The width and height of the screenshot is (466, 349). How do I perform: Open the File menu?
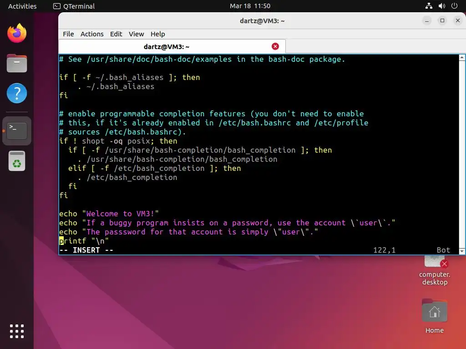68,34
